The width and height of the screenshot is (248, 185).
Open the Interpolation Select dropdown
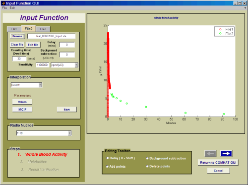[26, 85]
